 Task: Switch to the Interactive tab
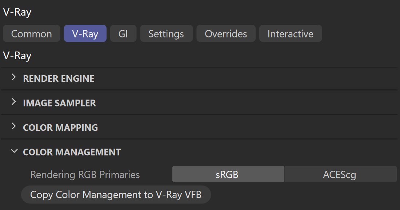291,33
